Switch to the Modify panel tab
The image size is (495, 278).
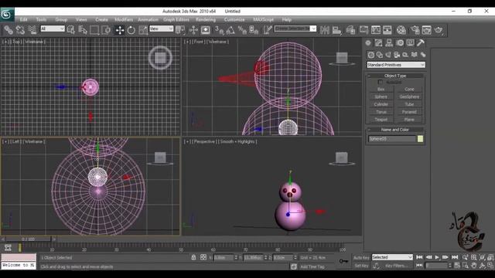[378, 43]
